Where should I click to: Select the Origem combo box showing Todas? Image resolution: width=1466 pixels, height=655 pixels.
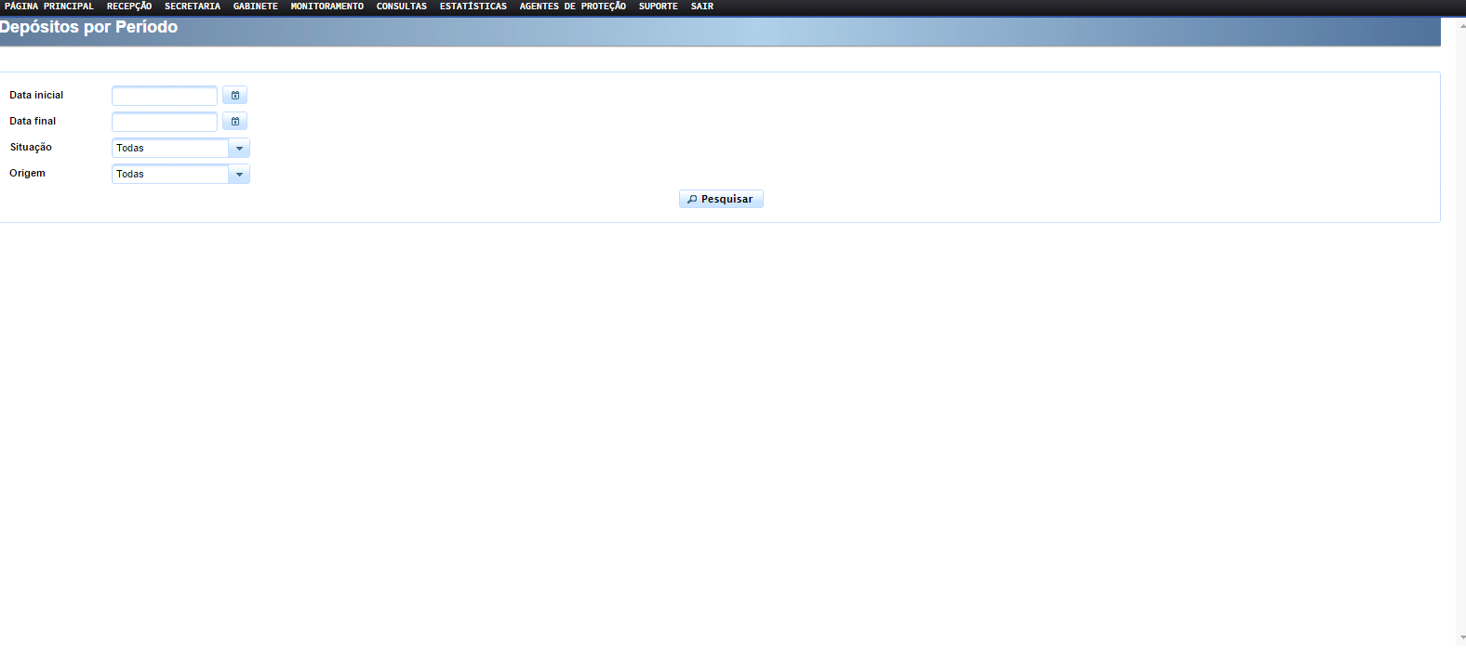pyautogui.click(x=170, y=175)
